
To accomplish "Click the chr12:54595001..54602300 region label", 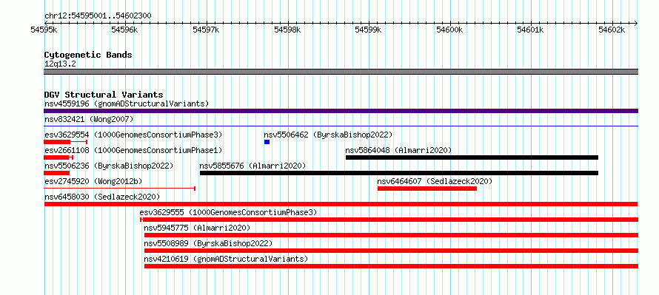I will [98, 16].
